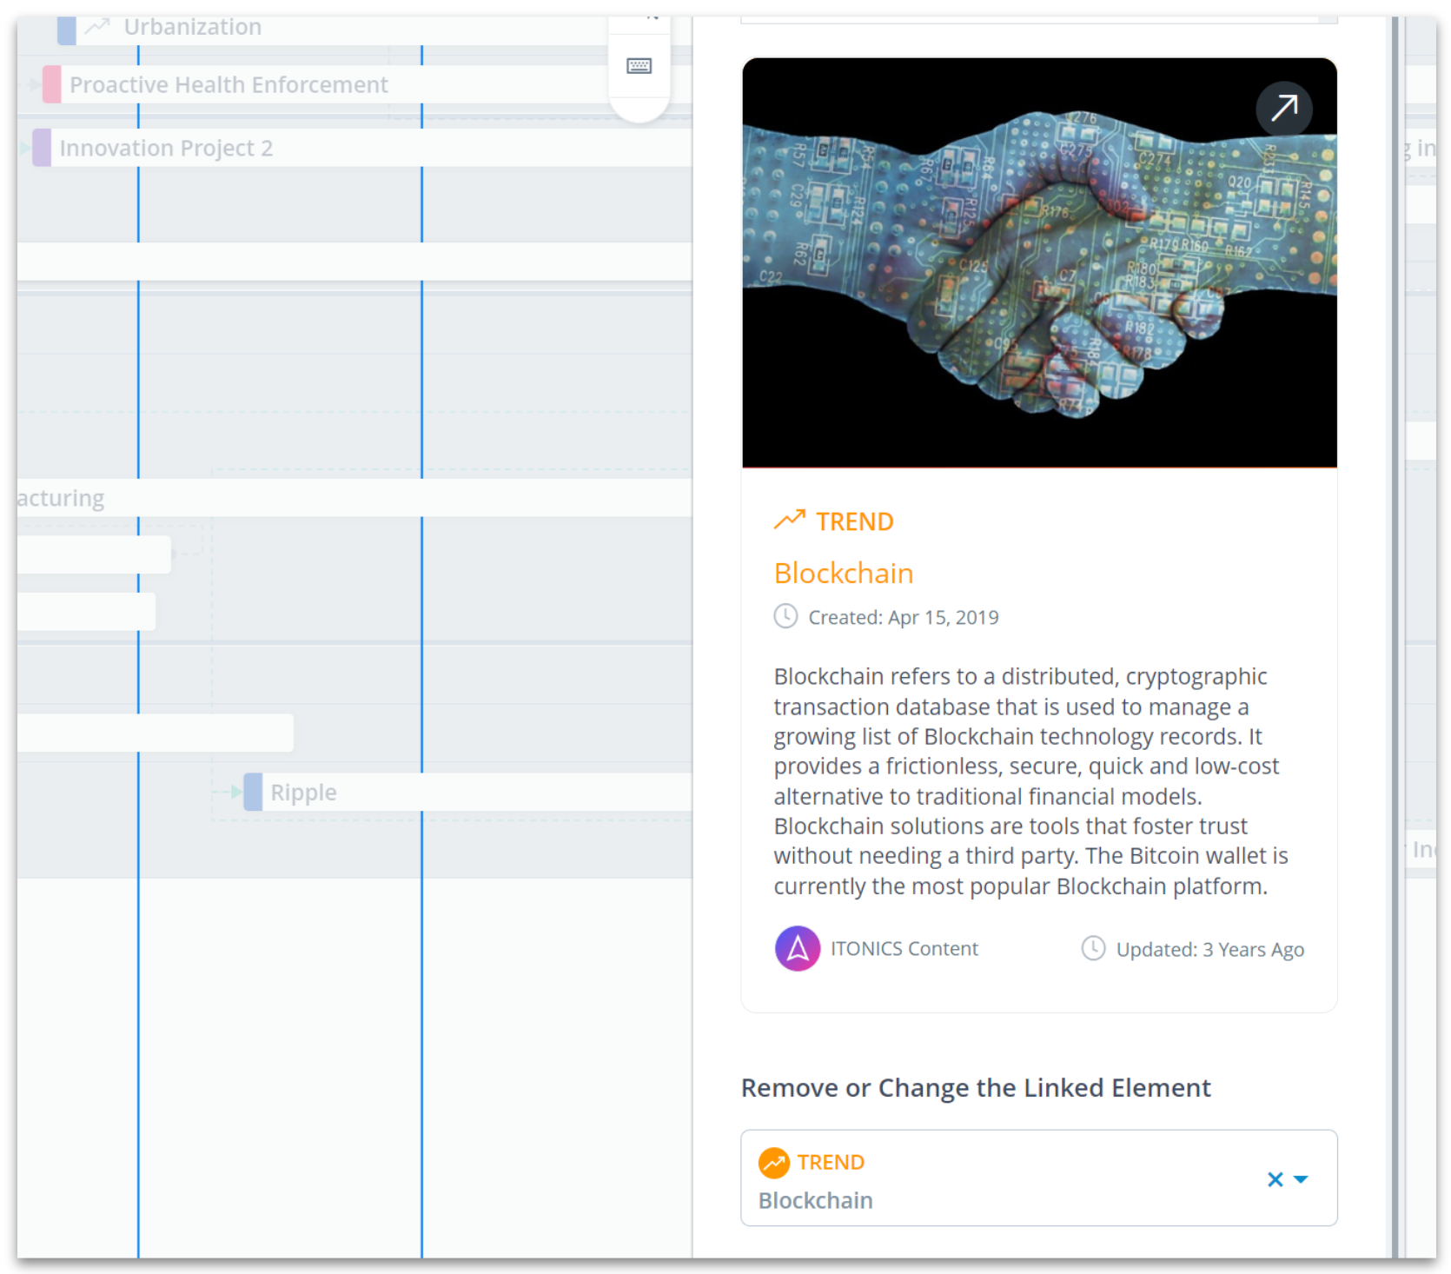The height and width of the screenshot is (1274, 1451).
Task: Click the 'Updated: 3 Years Ago' text
Action: click(1209, 949)
